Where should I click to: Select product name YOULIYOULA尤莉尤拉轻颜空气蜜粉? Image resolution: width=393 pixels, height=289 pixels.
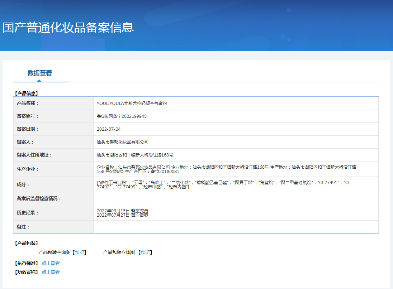coord(132,103)
